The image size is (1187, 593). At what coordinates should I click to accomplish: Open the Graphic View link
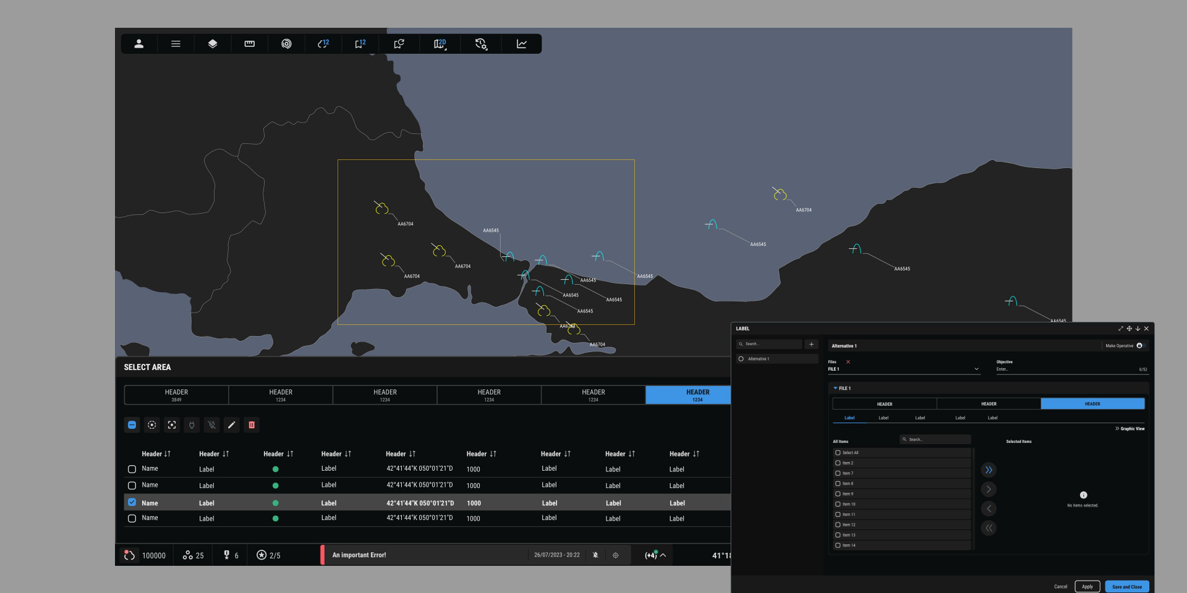(1130, 429)
